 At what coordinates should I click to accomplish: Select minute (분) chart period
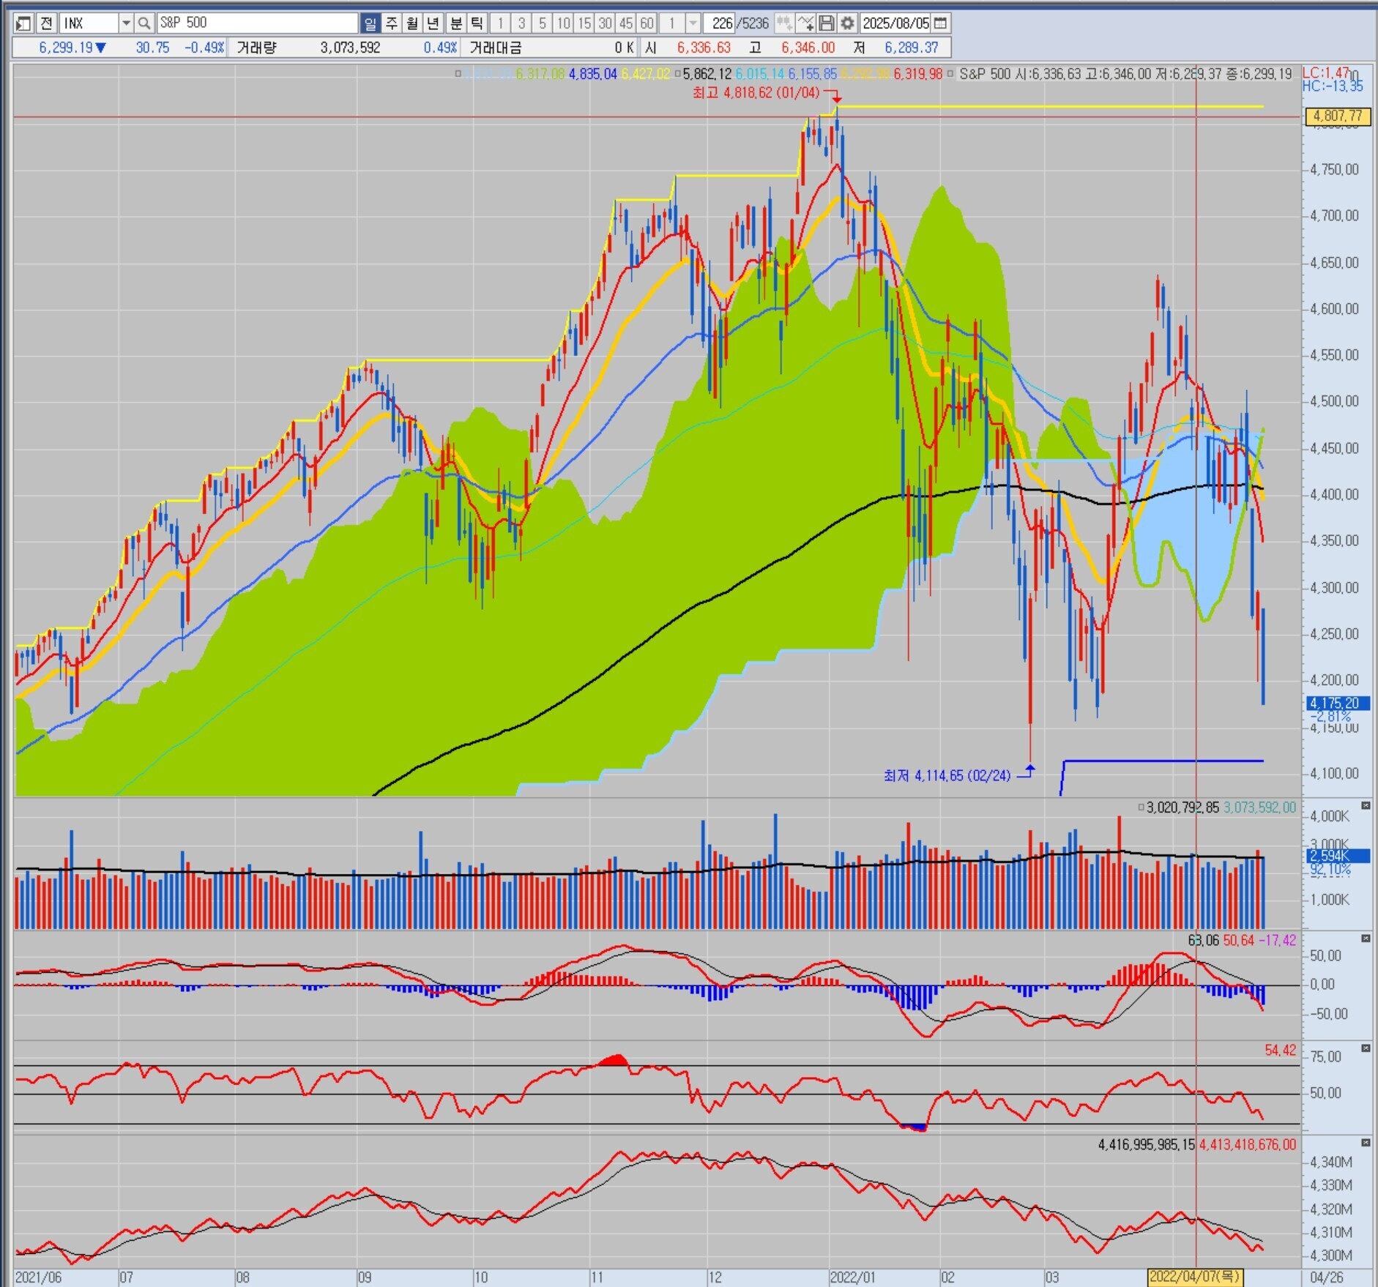tap(456, 23)
